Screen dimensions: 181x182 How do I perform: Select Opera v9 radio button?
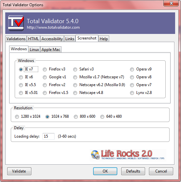[x=132, y=69]
